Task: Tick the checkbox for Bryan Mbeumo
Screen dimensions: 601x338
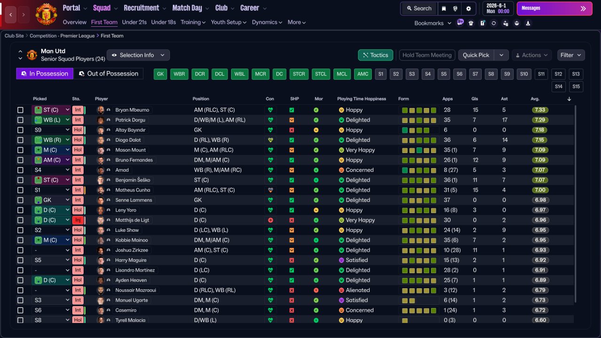Action: click(20, 110)
